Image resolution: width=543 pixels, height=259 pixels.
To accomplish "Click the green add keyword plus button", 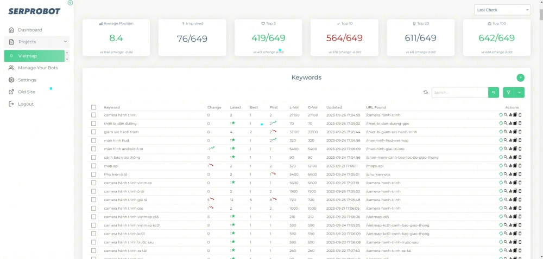I will coord(521,77).
